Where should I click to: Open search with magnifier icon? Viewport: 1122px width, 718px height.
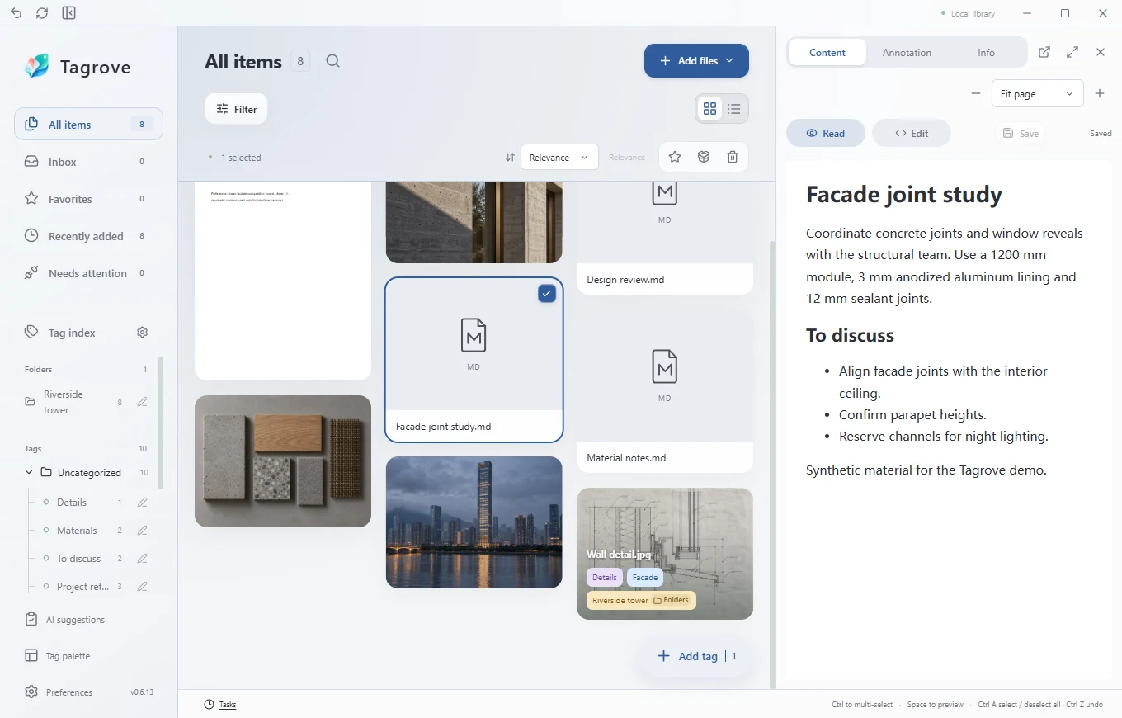pos(332,61)
